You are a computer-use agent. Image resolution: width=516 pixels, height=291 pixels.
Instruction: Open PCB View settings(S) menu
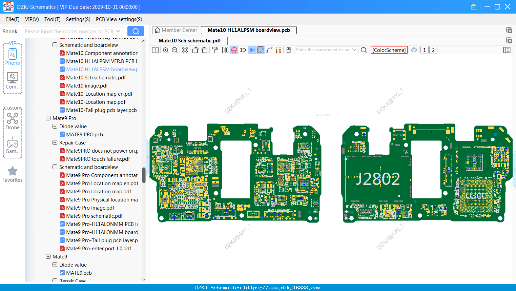point(119,19)
